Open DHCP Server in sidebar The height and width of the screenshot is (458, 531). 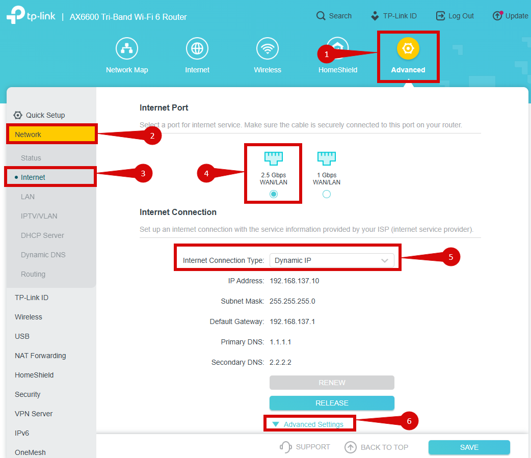[x=43, y=235]
